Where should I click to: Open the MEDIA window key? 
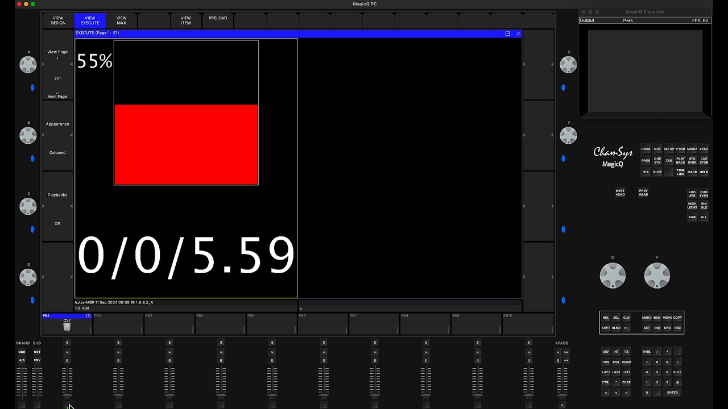(692, 149)
